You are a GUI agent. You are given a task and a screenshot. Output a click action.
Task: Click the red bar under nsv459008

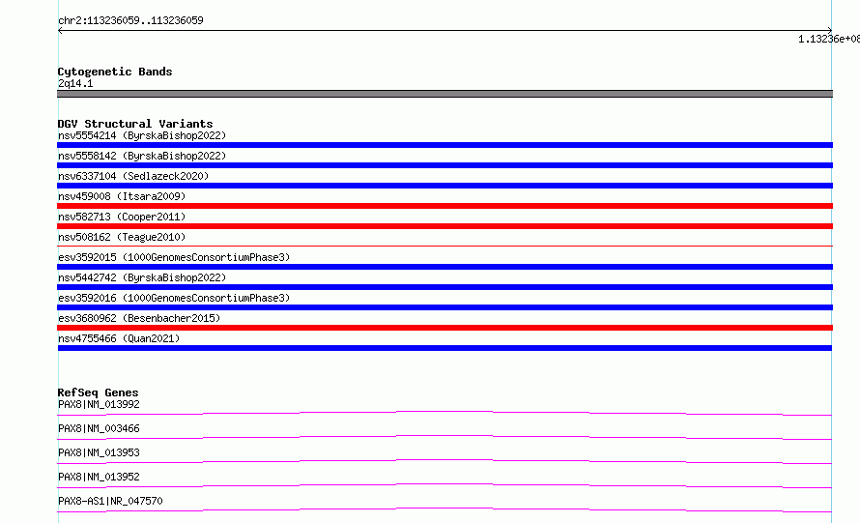coord(444,206)
